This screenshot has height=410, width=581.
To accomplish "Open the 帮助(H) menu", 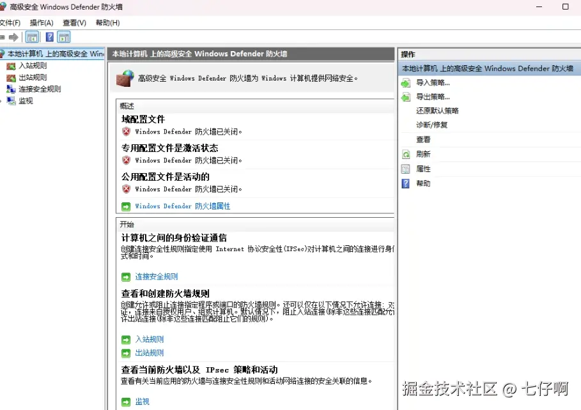I will tap(108, 23).
